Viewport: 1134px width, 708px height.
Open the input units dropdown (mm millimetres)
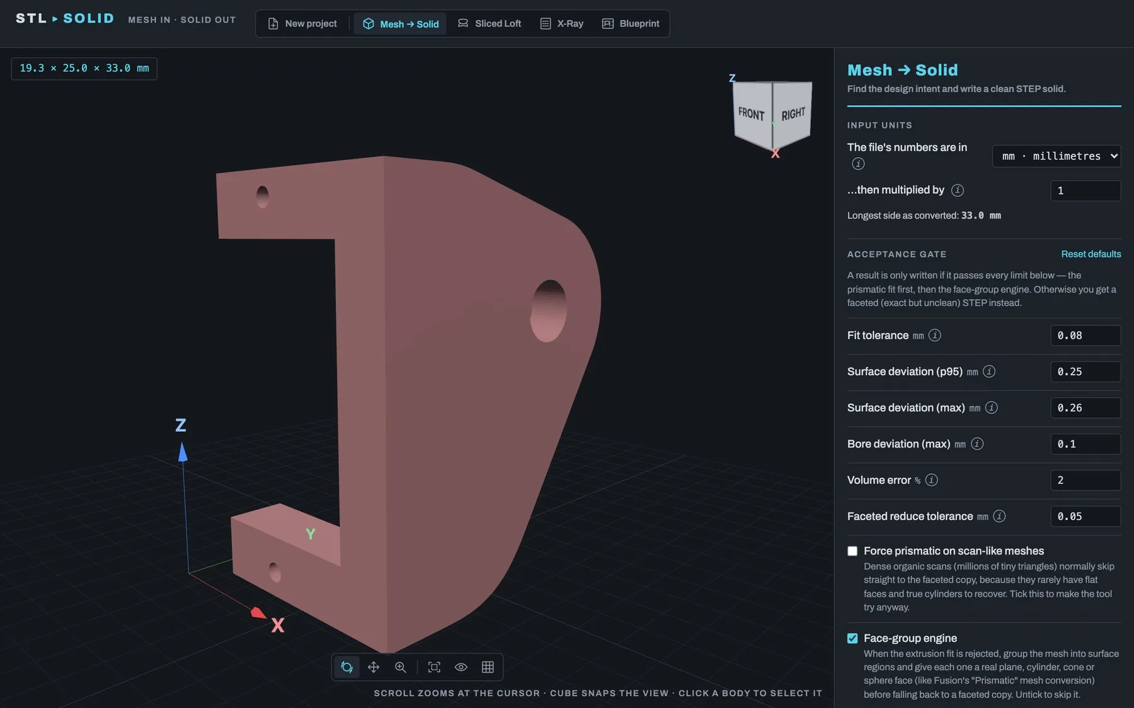coord(1057,156)
